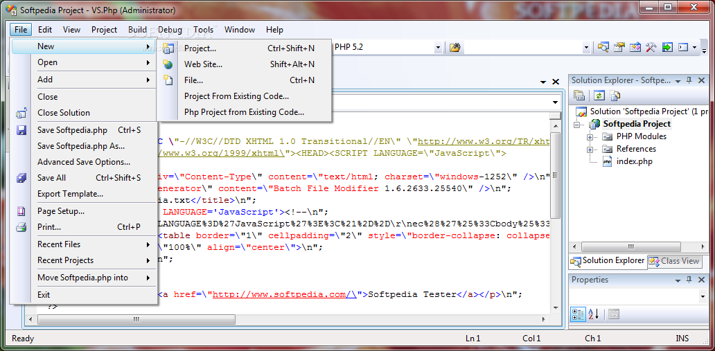715x351 pixels.
Task: Click the editor horizontal scrollbar thumb
Action: [x=136, y=320]
